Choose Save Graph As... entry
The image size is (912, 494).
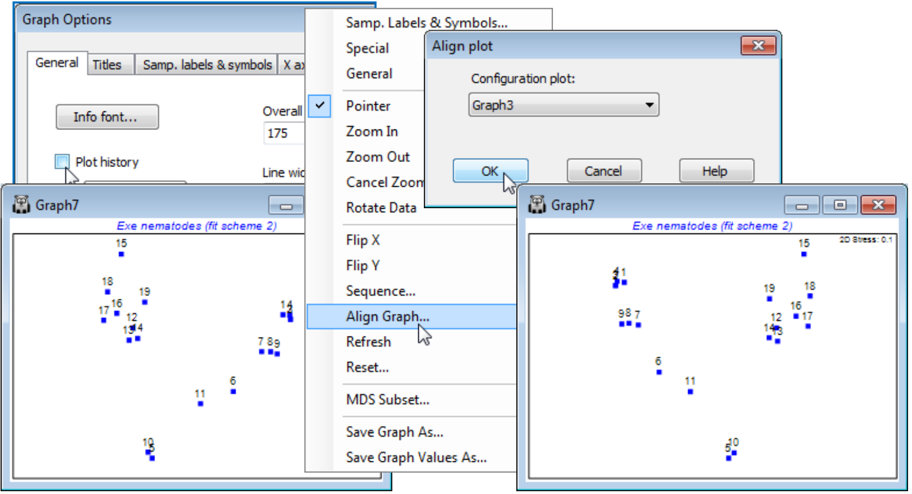(395, 432)
